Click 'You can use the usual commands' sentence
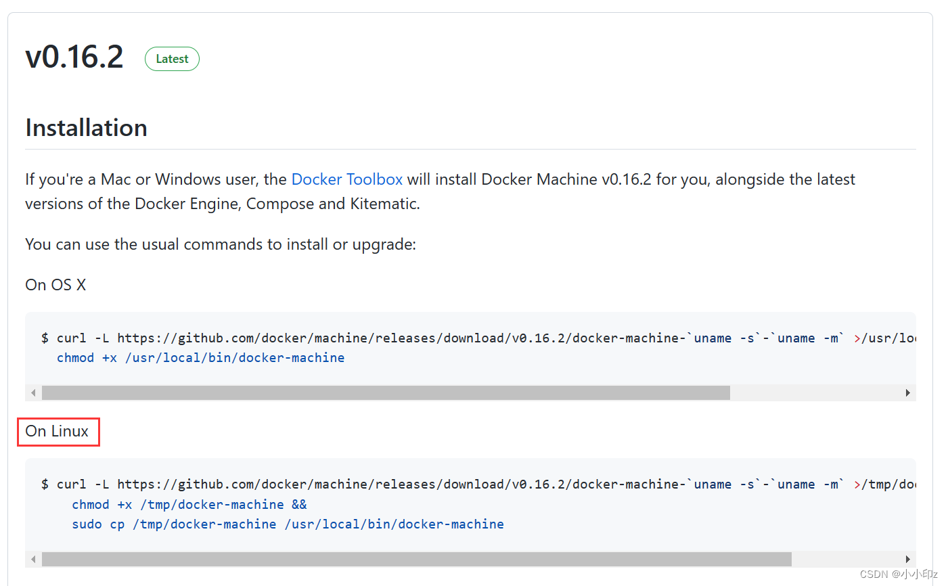This screenshot has width=948, height=586. [x=221, y=244]
